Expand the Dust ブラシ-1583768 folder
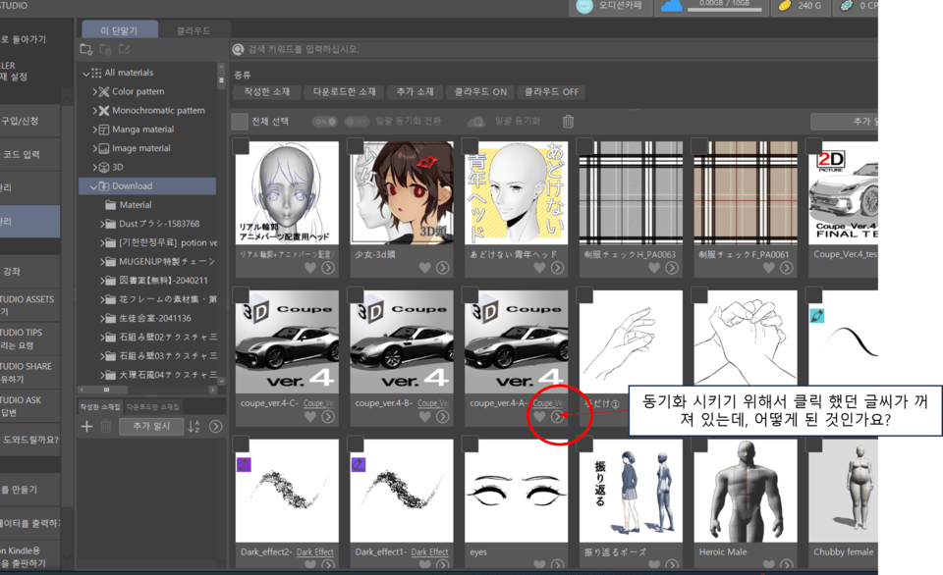This screenshot has width=943, height=575. click(102, 224)
